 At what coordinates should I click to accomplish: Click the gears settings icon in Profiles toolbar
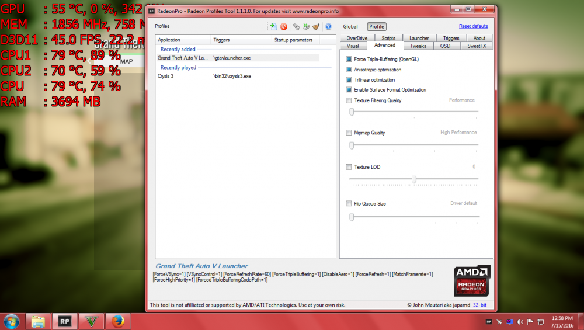297,26
